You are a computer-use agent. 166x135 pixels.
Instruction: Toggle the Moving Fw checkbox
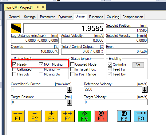41,69
